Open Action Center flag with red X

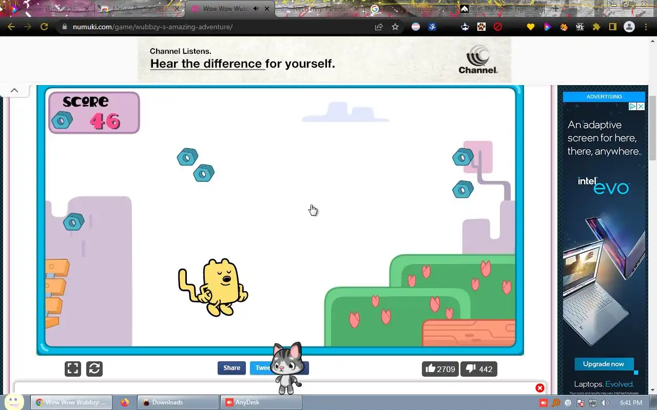581,403
